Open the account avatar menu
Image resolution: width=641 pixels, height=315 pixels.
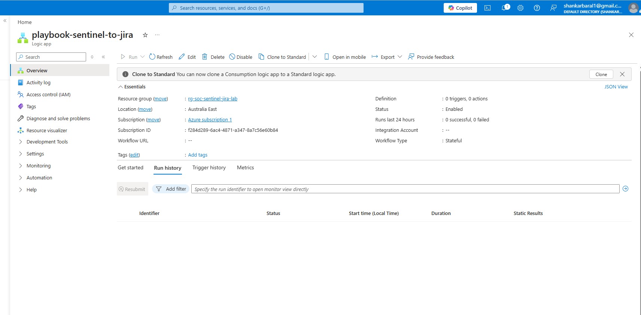634,8
